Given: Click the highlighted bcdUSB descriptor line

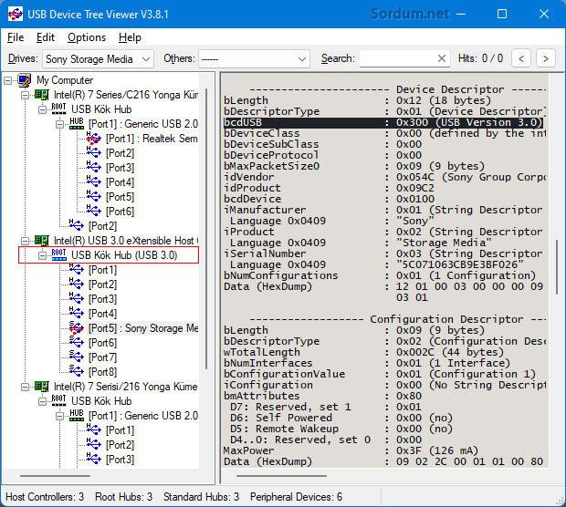Looking at the screenshot, I should 383,122.
